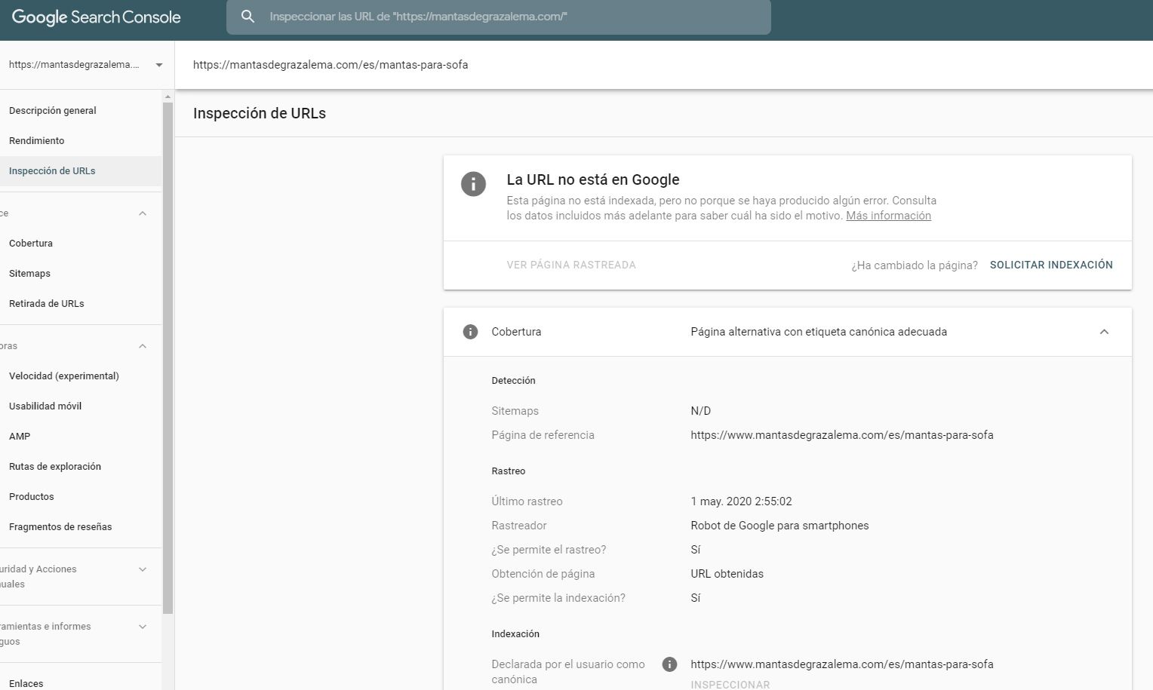The image size is (1153, 690).
Task: Click the info icon beside 'La URL no está en Google'
Action: (x=473, y=183)
